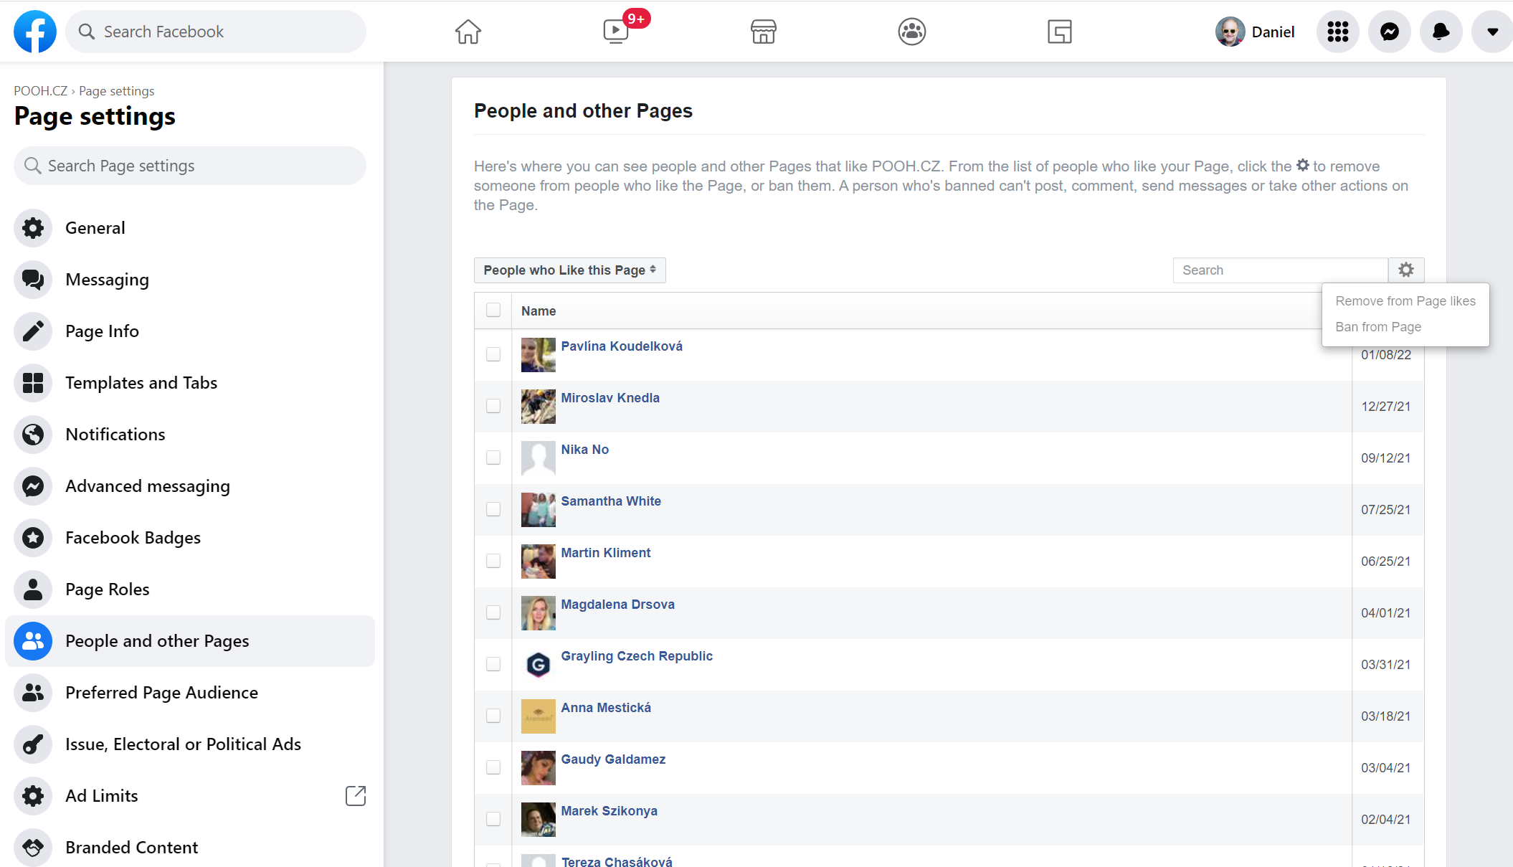Check the box for Pavlína Koudelková

pyautogui.click(x=493, y=354)
